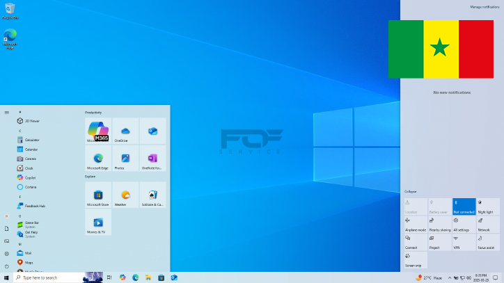Open the Microsoft Store tile
The height and width of the screenshot is (283, 504).
[98, 195]
